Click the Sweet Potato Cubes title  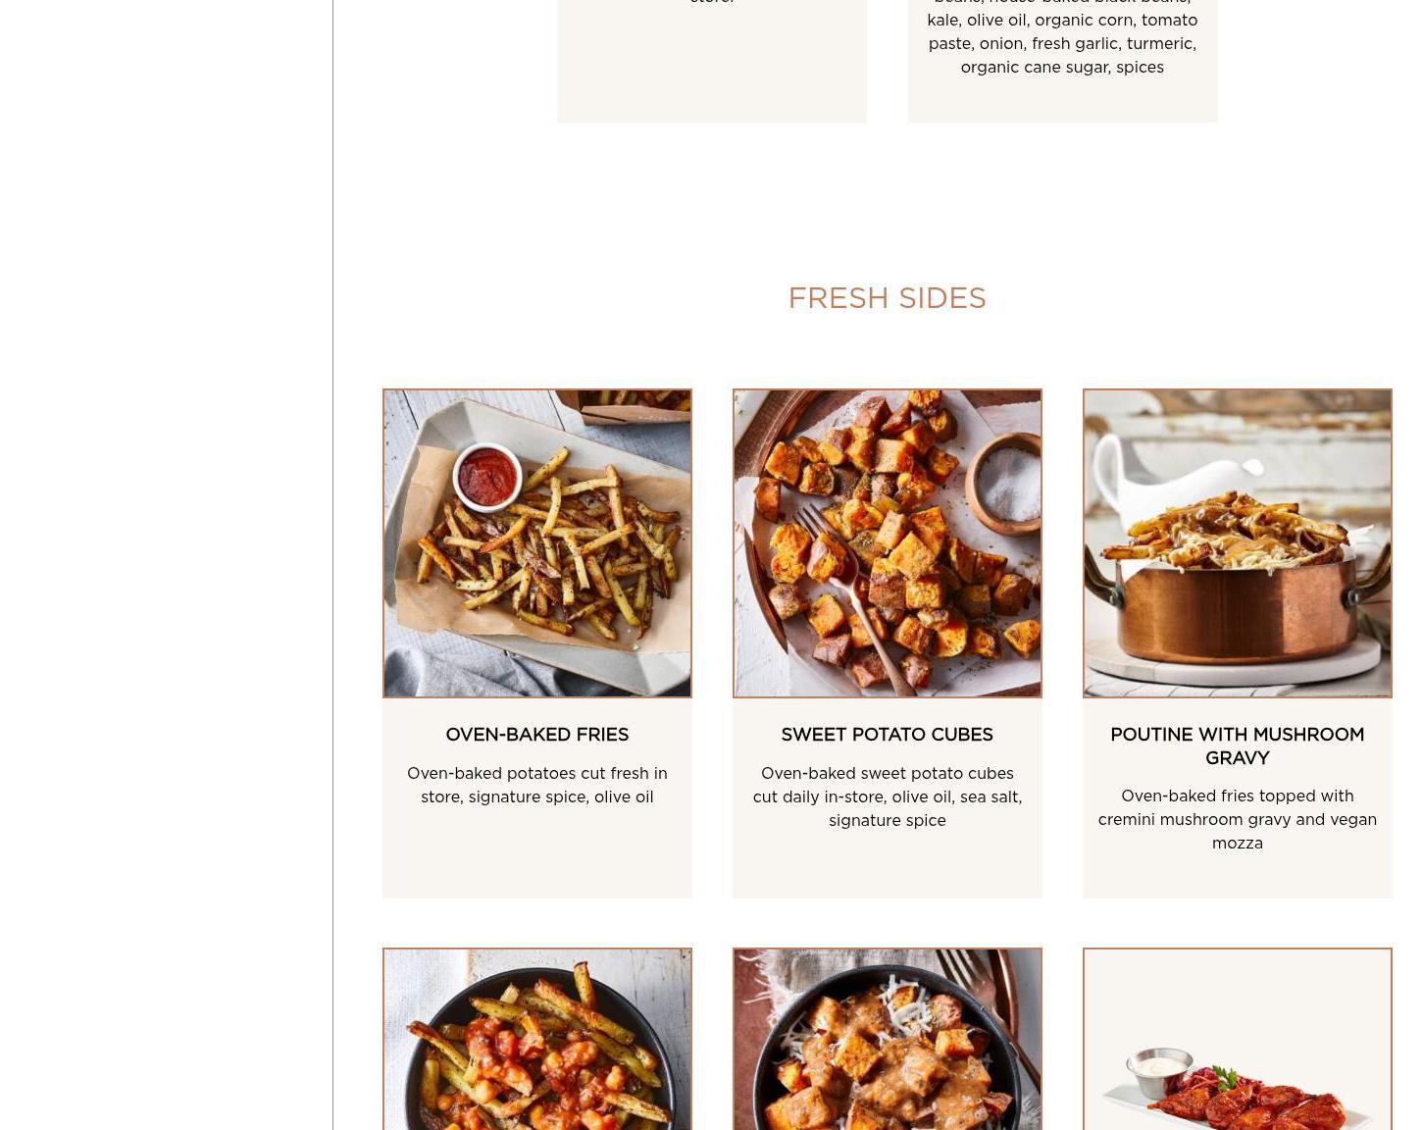[887, 735]
